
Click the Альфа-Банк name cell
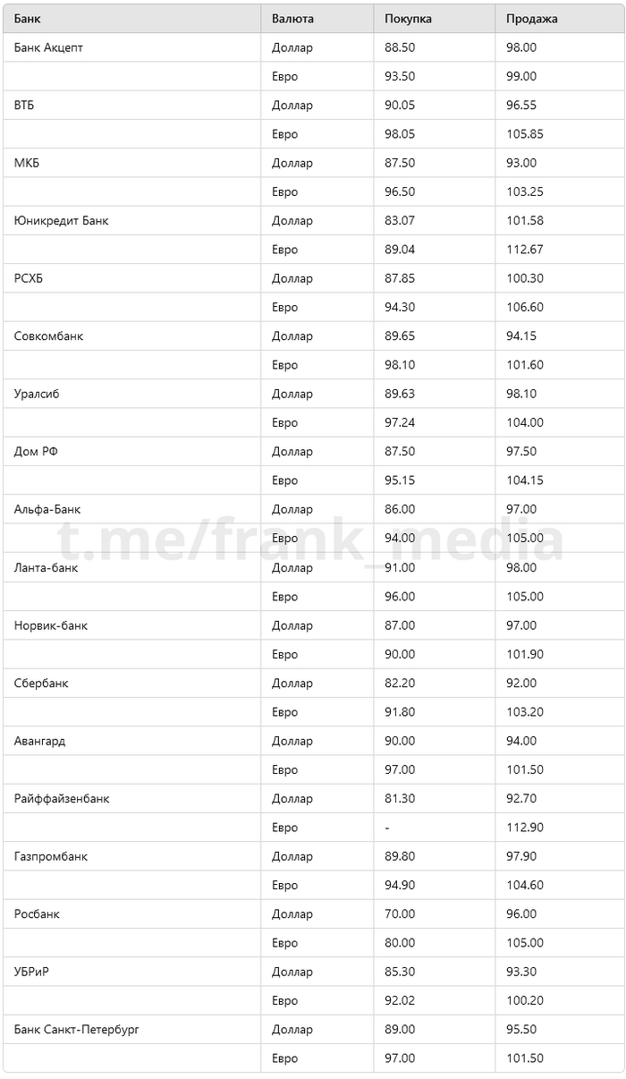47,509
